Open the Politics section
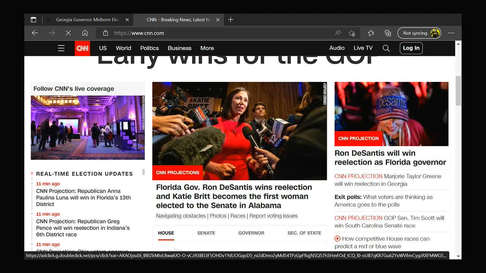 coord(150,48)
